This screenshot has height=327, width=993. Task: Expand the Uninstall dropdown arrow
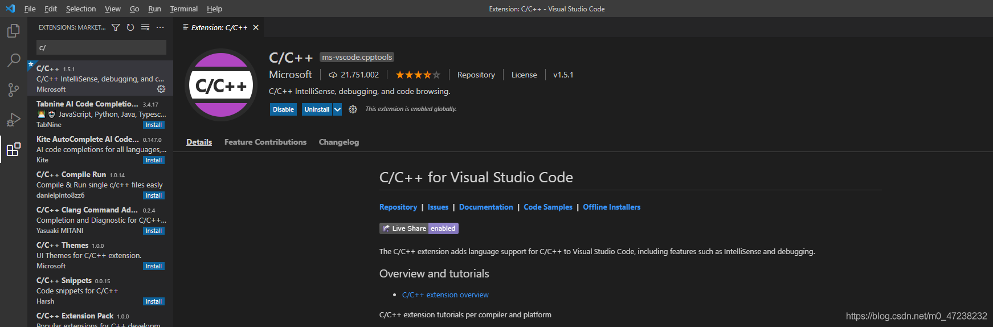click(x=337, y=109)
